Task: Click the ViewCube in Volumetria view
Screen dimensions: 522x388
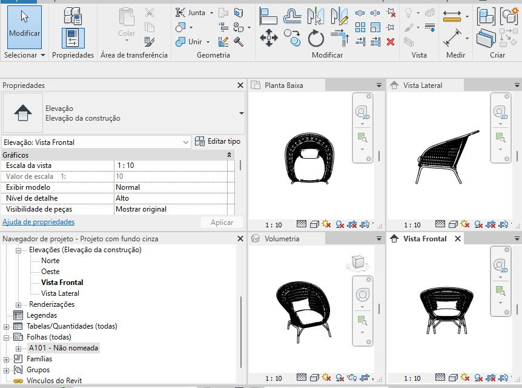Action: 358,263
